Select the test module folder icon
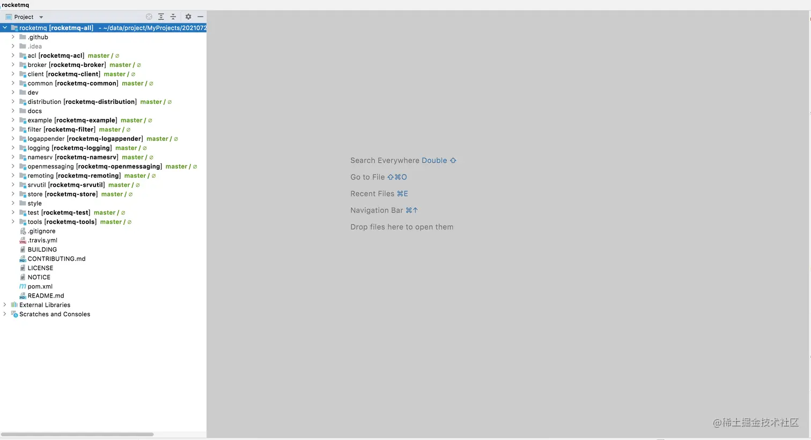The width and height of the screenshot is (811, 440). click(23, 213)
